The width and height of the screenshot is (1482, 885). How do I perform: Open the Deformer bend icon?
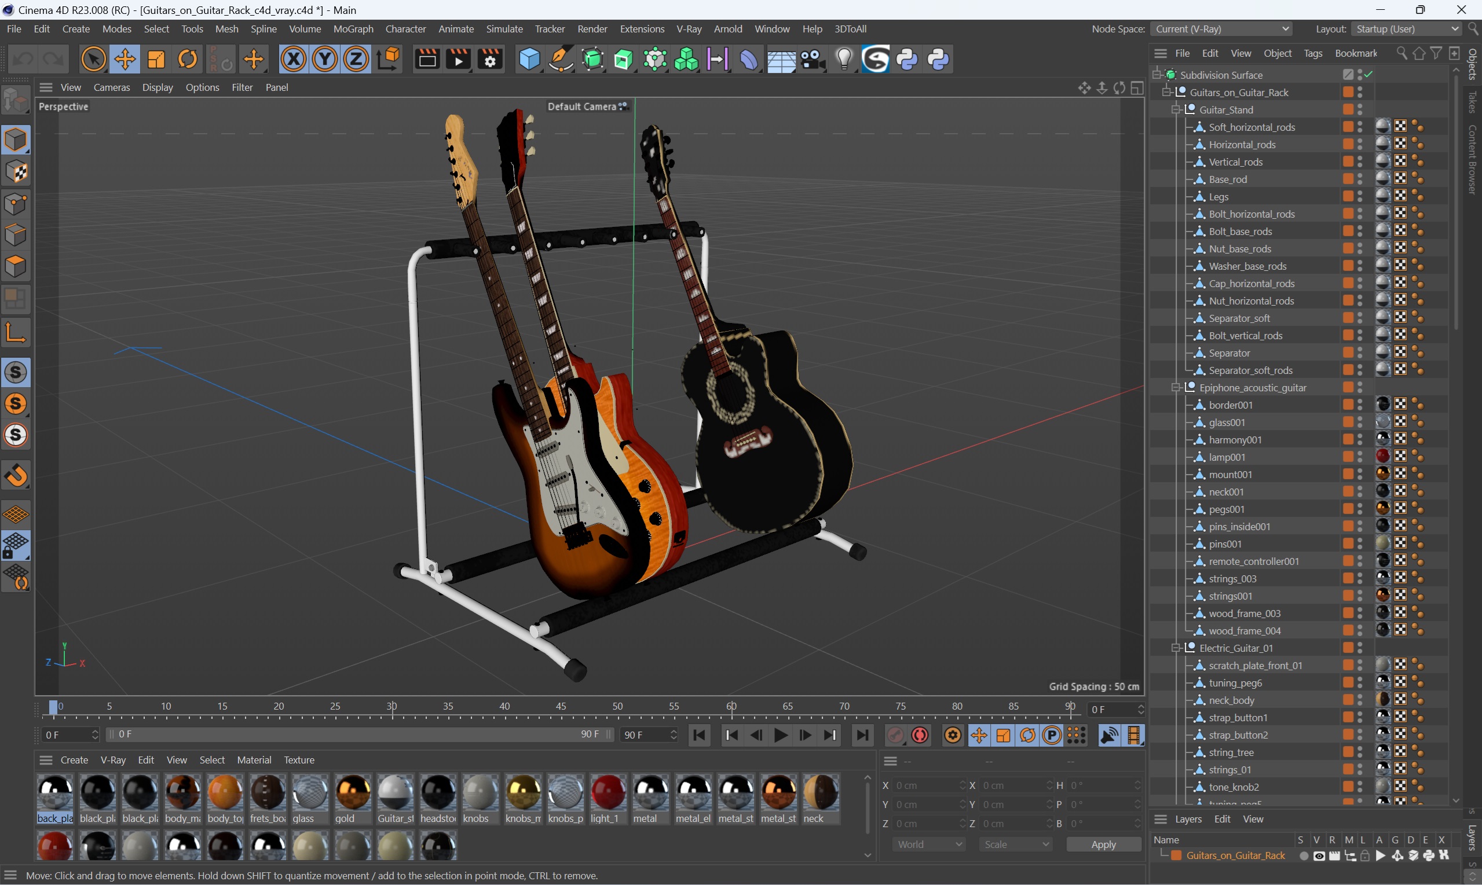pyautogui.click(x=749, y=60)
